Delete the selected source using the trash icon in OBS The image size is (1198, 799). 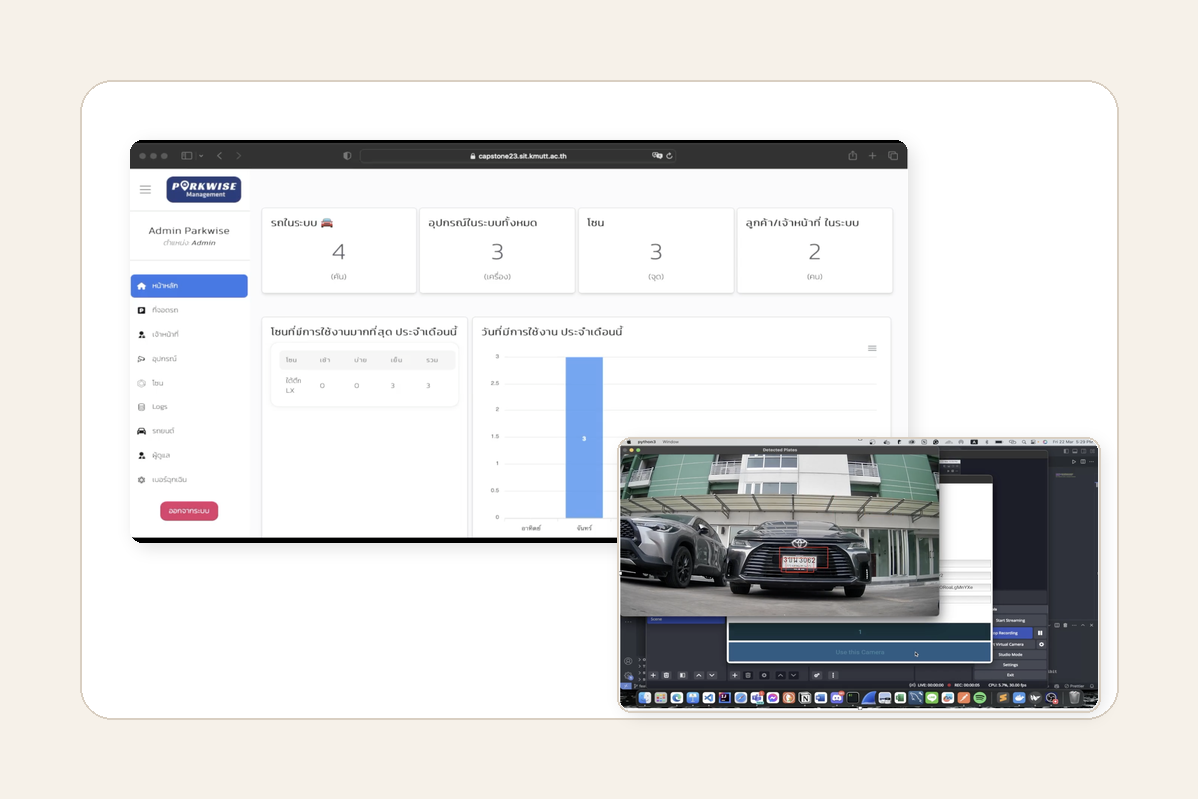(747, 675)
